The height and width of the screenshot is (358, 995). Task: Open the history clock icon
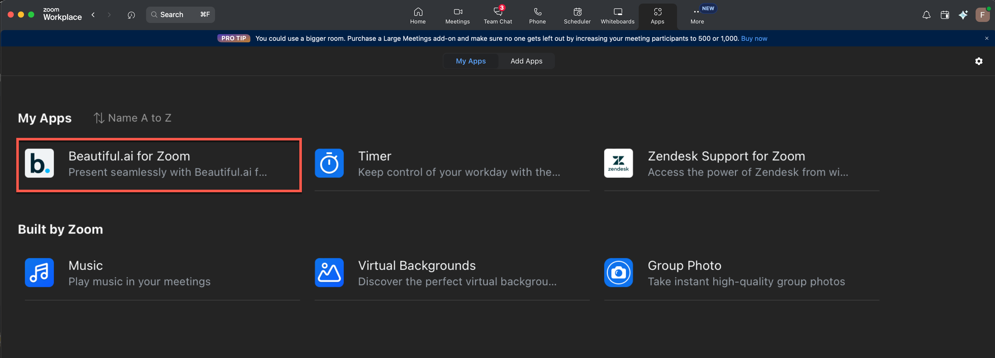pyautogui.click(x=131, y=15)
